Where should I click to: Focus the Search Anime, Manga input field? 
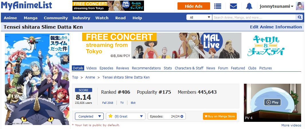point(254,17)
